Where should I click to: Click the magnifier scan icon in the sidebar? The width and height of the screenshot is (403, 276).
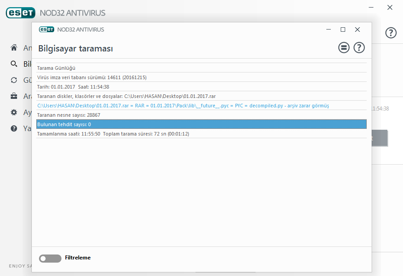[x=14, y=64]
